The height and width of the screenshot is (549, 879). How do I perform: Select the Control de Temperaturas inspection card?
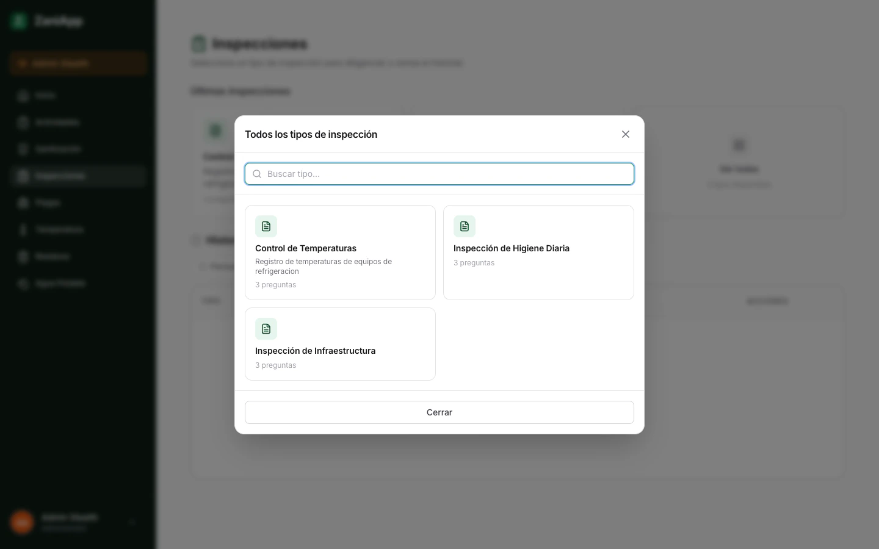coord(340,253)
